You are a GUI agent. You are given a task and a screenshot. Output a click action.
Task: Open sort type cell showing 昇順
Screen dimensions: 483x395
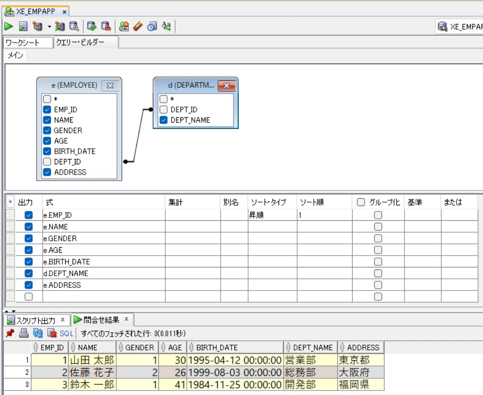[x=272, y=215]
